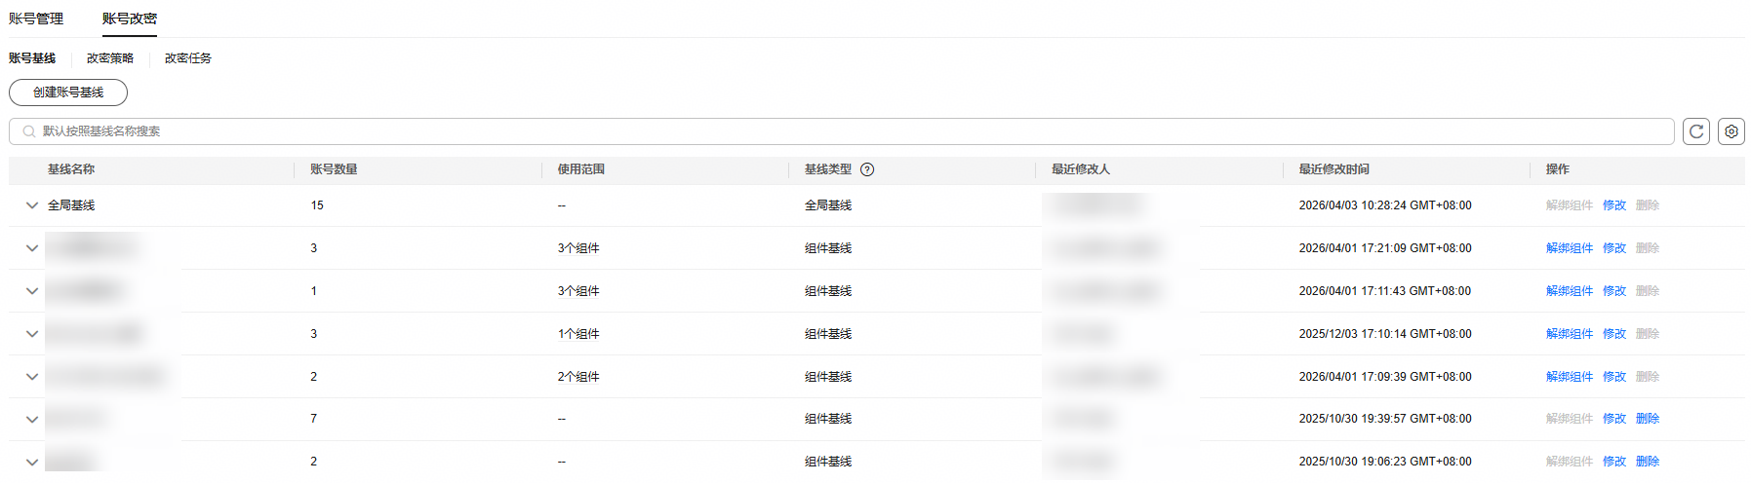Click the account count 7 cell
This screenshot has width=1751, height=483.
(x=314, y=419)
